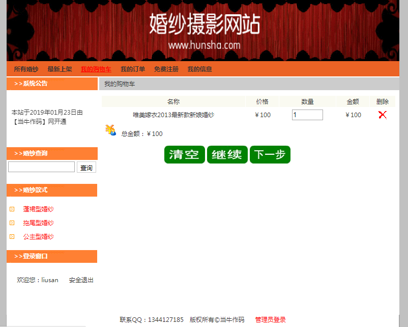Click the total amount money icon
Image resolution: width=408 pixels, height=327 pixels.
(110, 130)
